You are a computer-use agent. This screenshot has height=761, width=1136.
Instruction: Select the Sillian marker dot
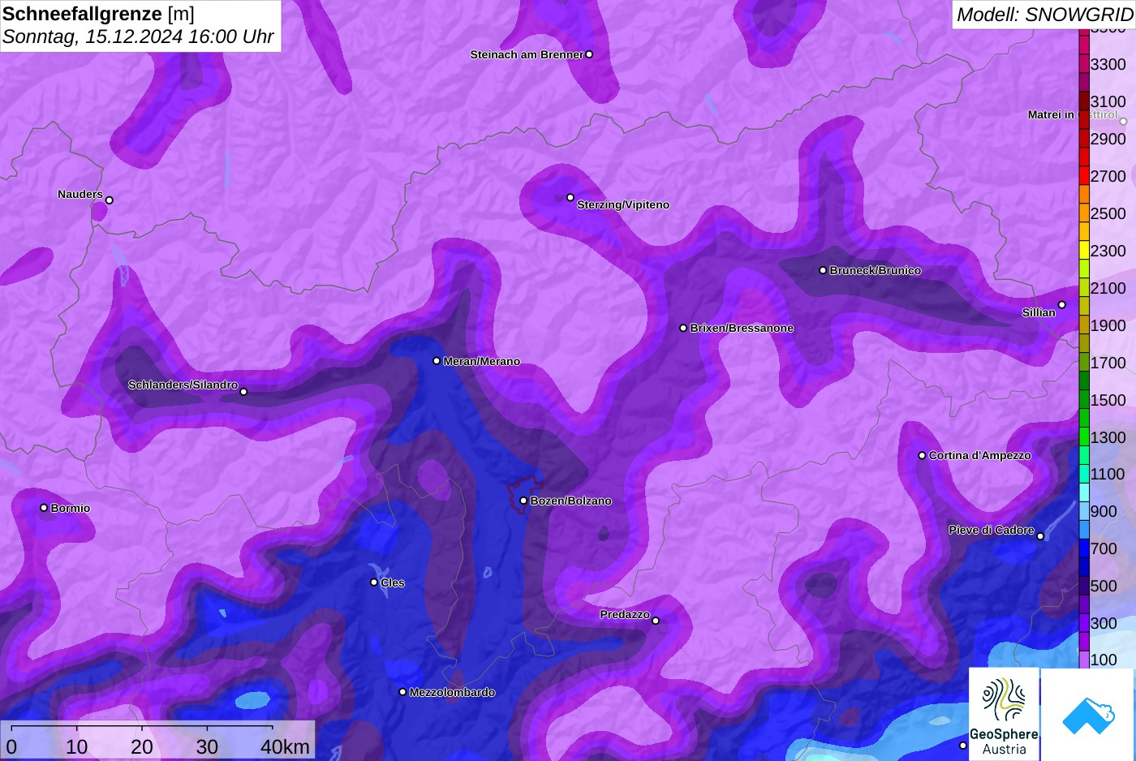pyautogui.click(x=1061, y=305)
